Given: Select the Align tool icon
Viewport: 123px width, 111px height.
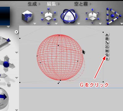Looking at the screenshot, I should click(113, 16).
